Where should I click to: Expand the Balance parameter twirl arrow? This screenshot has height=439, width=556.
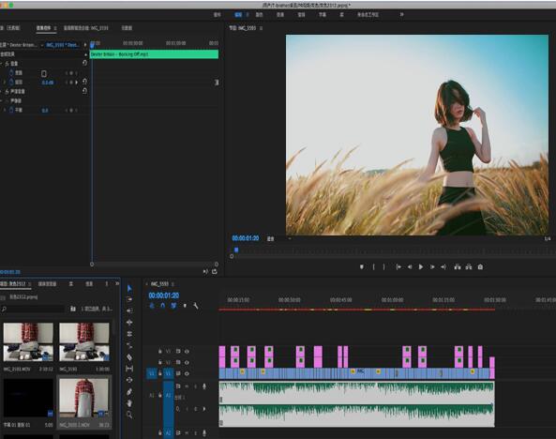click(5, 110)
